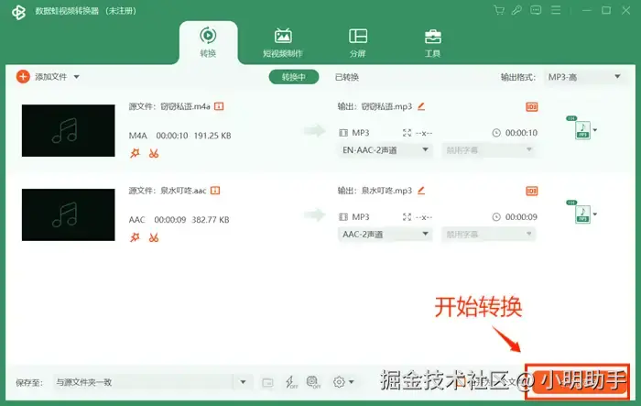Show media info for 泉水叮咚.aac

(x=215, y=191)
